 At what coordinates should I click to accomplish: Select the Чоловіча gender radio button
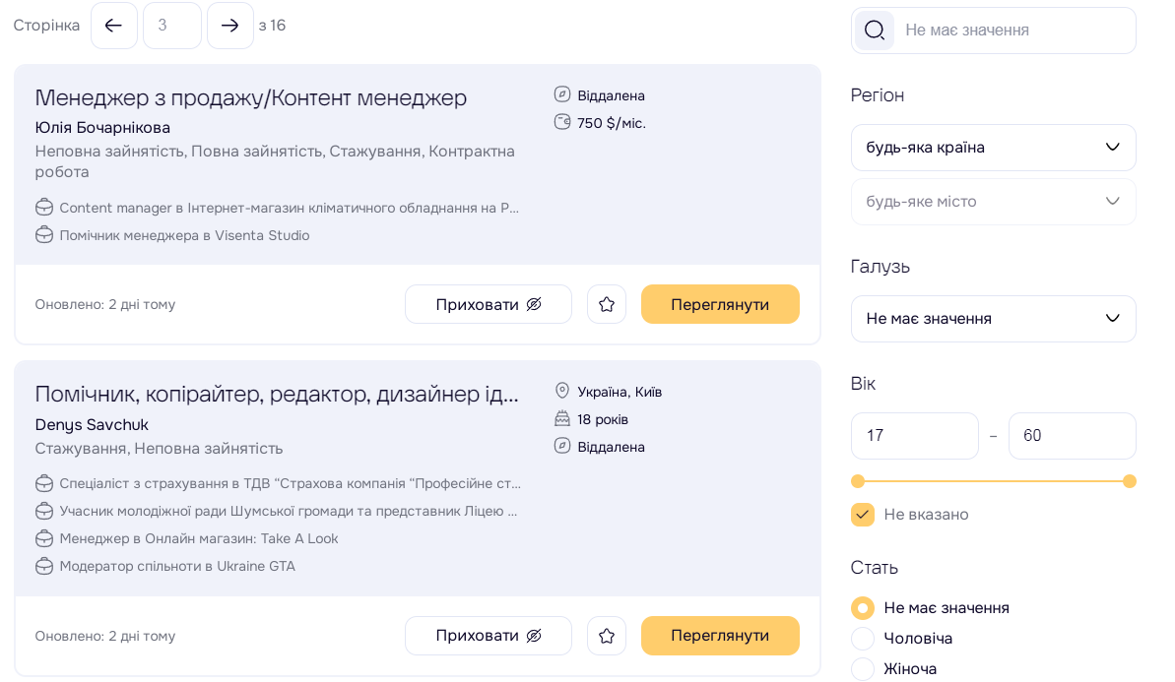pos(863,639)
